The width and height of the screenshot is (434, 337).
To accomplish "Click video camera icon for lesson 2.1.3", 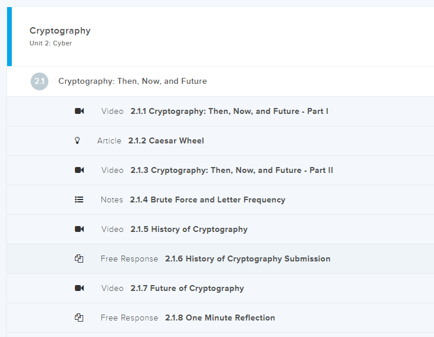I will coord(79,170).
